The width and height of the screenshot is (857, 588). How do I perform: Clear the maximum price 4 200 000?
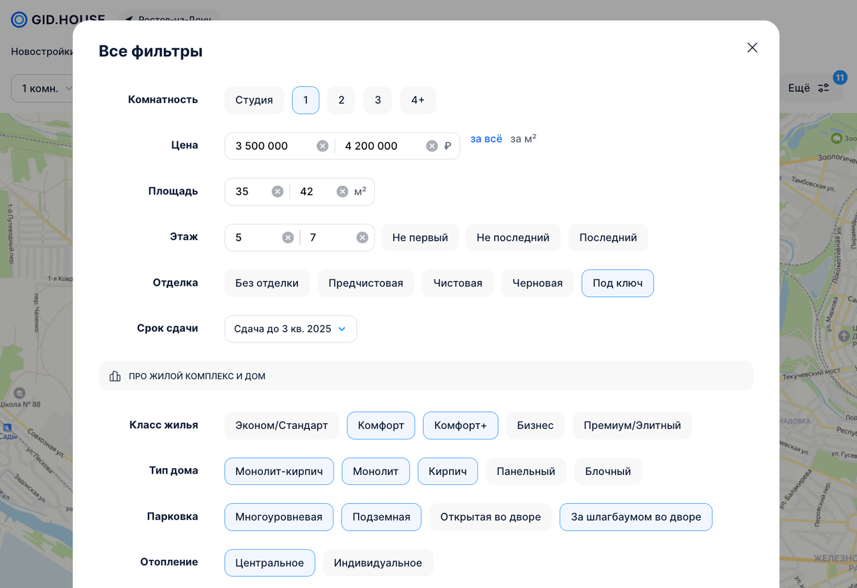[432, 146]
